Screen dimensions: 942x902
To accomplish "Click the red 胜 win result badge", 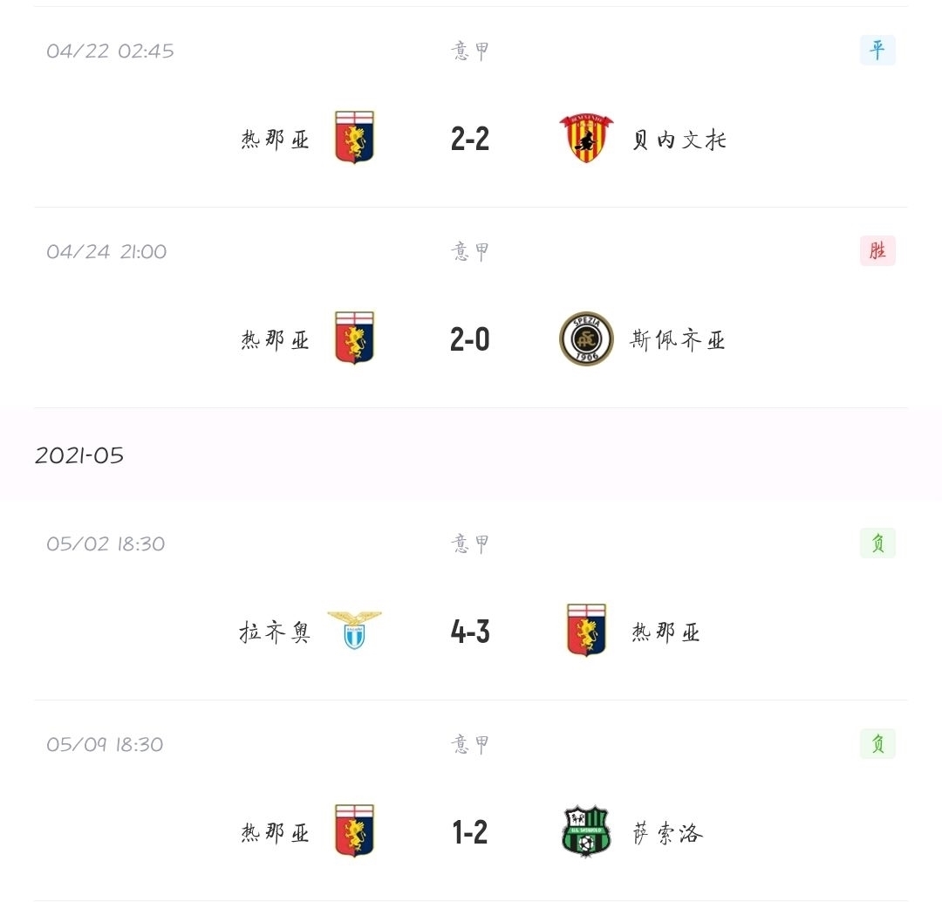I will coord(877,250).
